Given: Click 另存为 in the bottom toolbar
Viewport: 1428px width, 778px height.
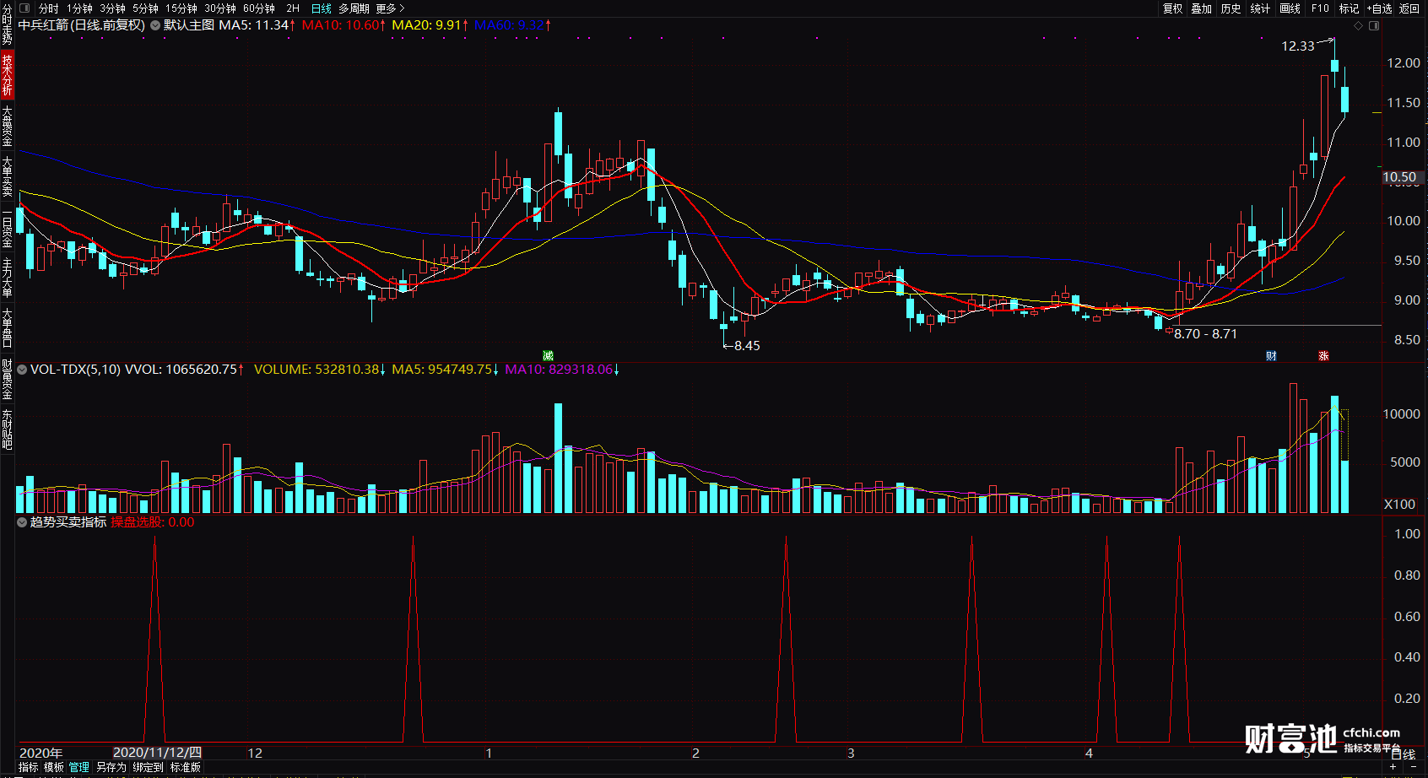Looking at the screenshot, I should pos(111,768).
